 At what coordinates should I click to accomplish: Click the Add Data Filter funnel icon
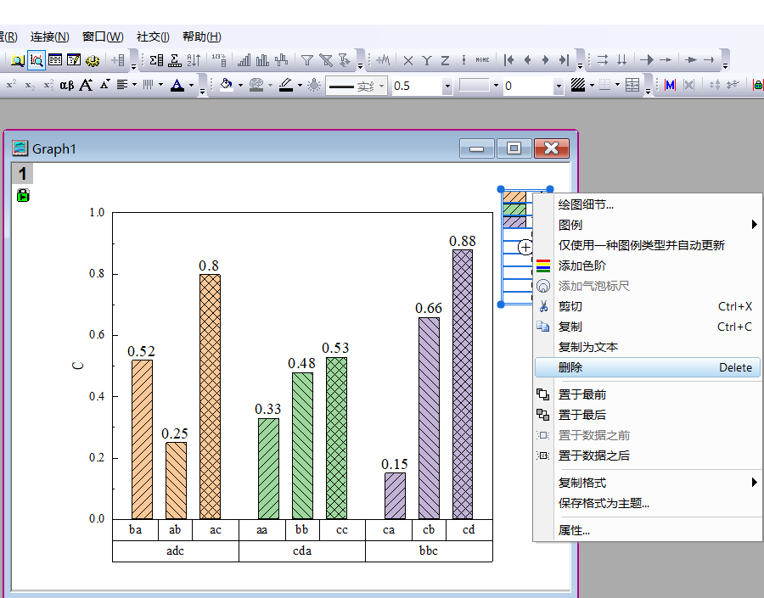[x=307, y=60]
